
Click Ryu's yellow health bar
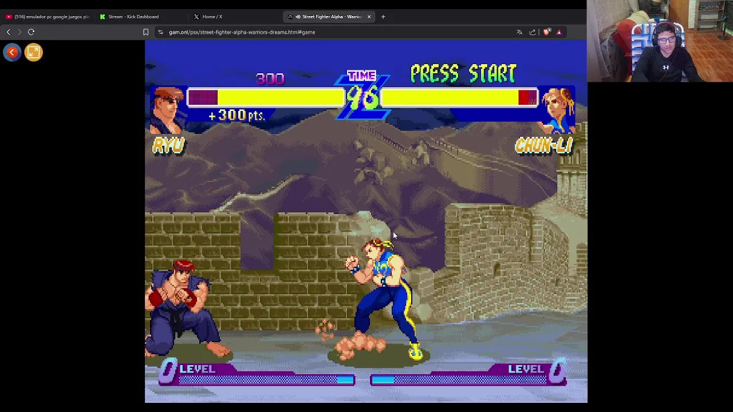[266, 97]
